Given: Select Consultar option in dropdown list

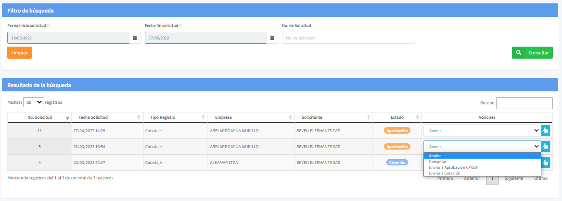Looking at the screenshot, I should 437,162.
